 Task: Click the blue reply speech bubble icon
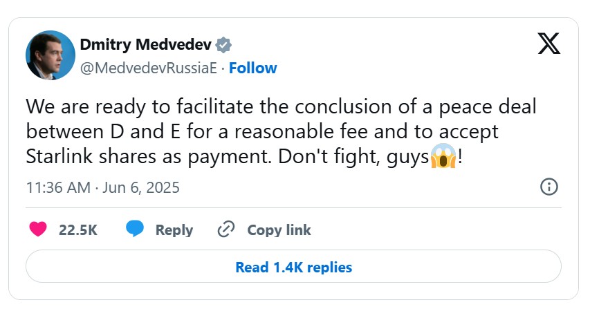[136, 230]
